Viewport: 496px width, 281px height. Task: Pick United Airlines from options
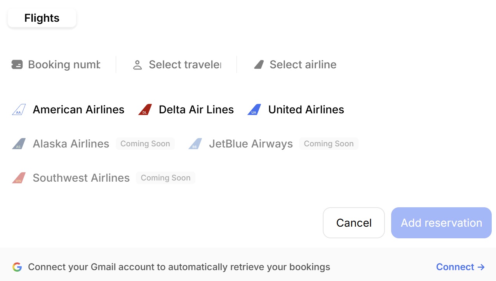click(x=306, y=110)
